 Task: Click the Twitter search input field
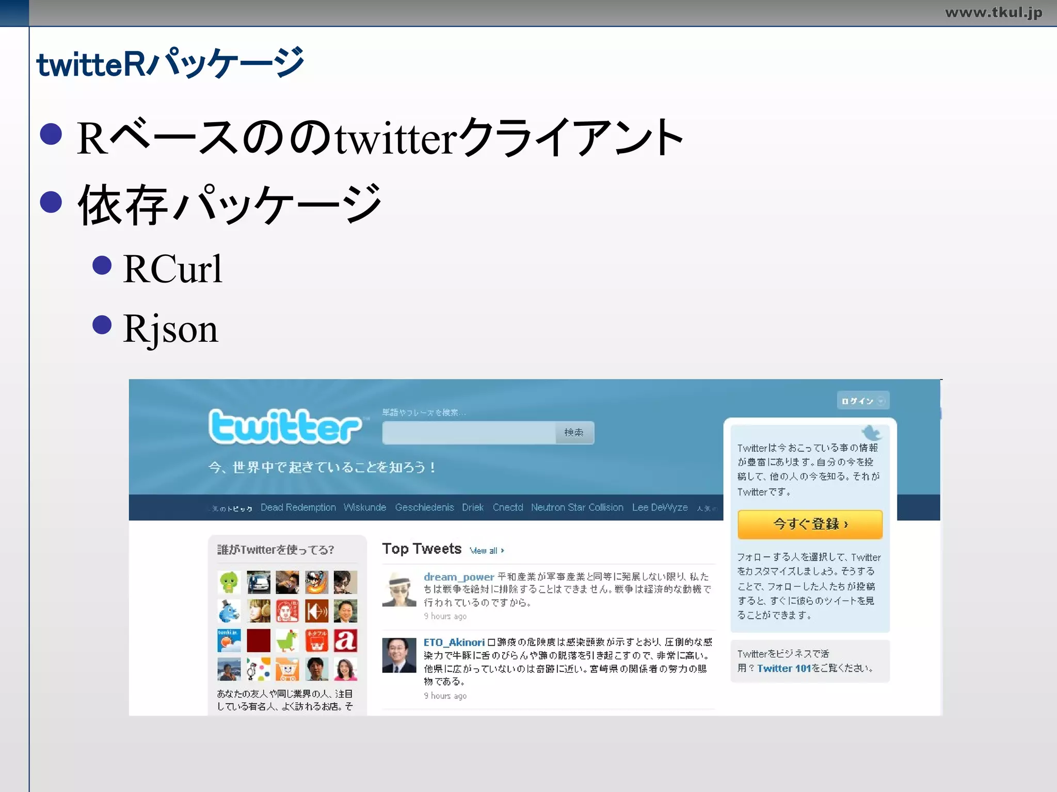[x=469, y=433]
